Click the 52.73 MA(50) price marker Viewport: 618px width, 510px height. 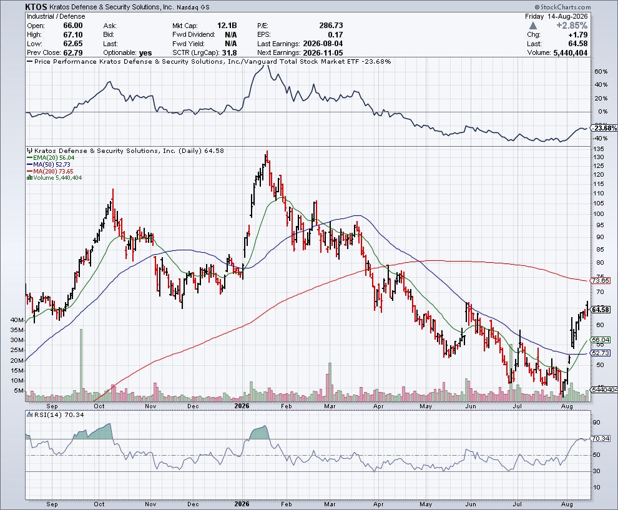click(x=601, y=353)
